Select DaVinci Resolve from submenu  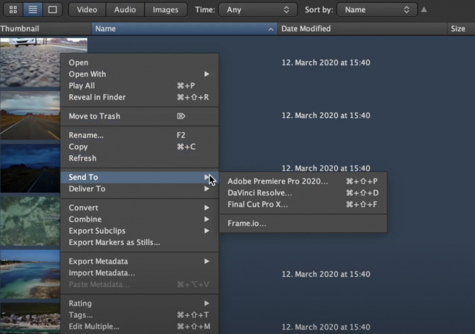259,193
